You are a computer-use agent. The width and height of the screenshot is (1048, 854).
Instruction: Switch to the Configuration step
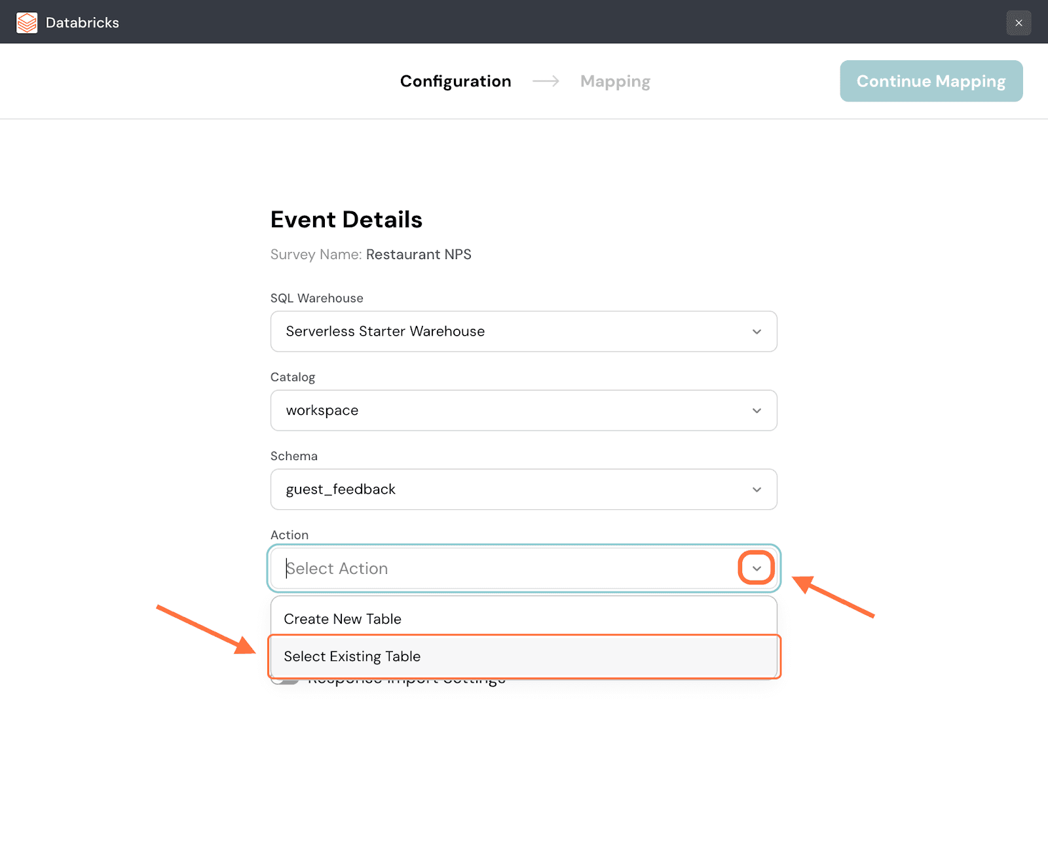pos(455,81)
